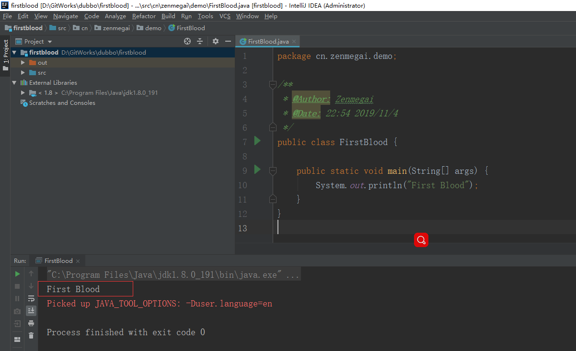Open the Navigate menu
Viewport: 576px width, 351px height.
(66, 16)
